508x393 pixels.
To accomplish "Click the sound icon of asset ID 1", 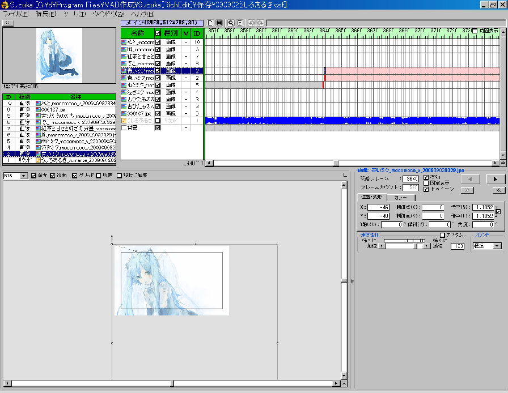I will point(38,160).
